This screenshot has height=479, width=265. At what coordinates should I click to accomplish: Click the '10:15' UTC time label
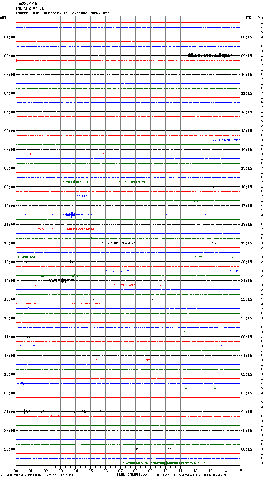247,75
